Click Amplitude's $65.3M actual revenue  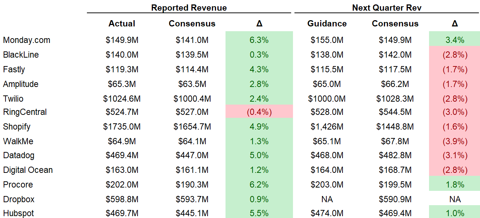[122, 84]
